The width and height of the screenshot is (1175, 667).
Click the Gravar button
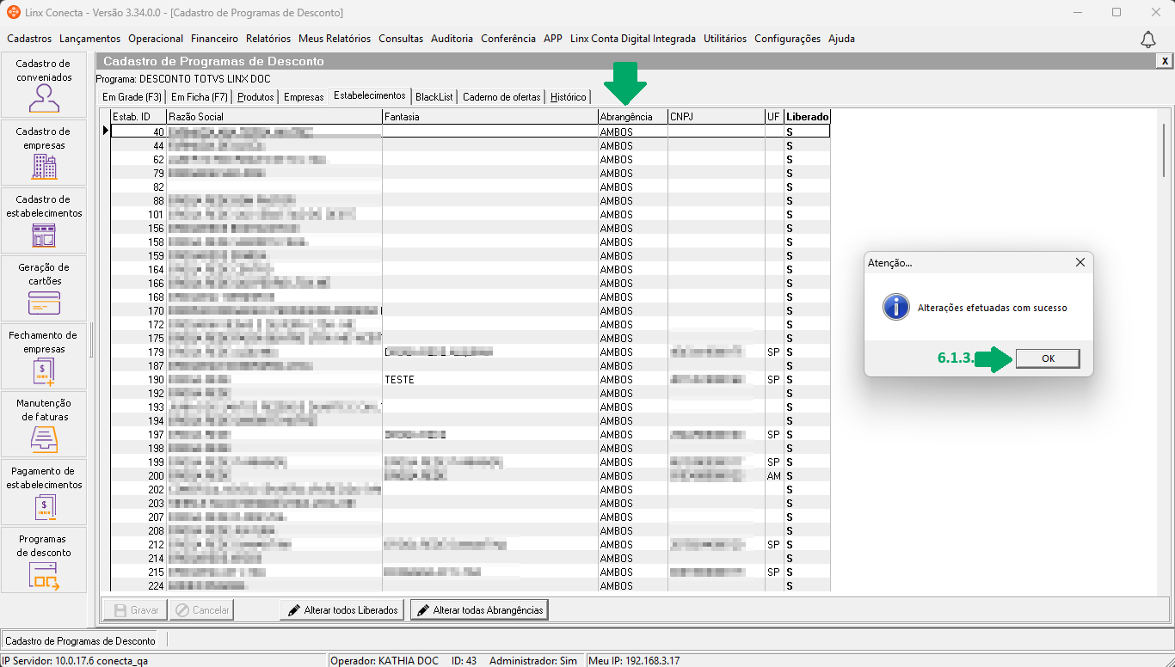137,610
